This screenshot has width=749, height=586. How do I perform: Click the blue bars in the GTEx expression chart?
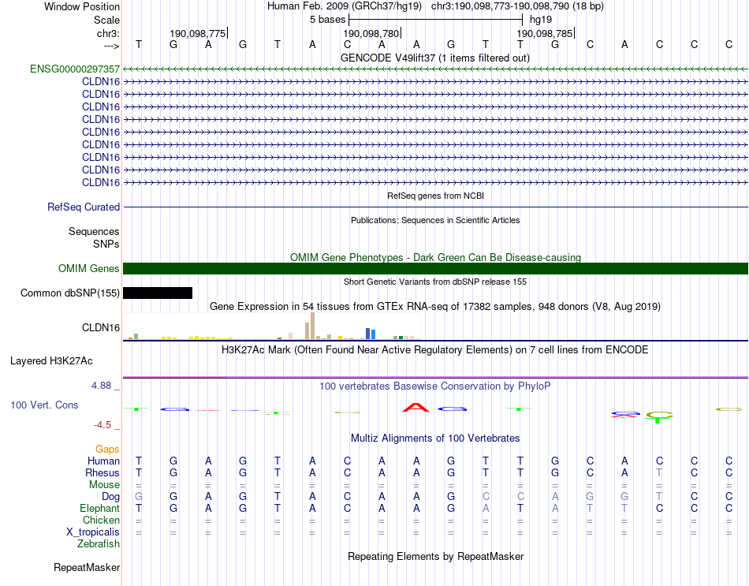[x=371, y=334]
